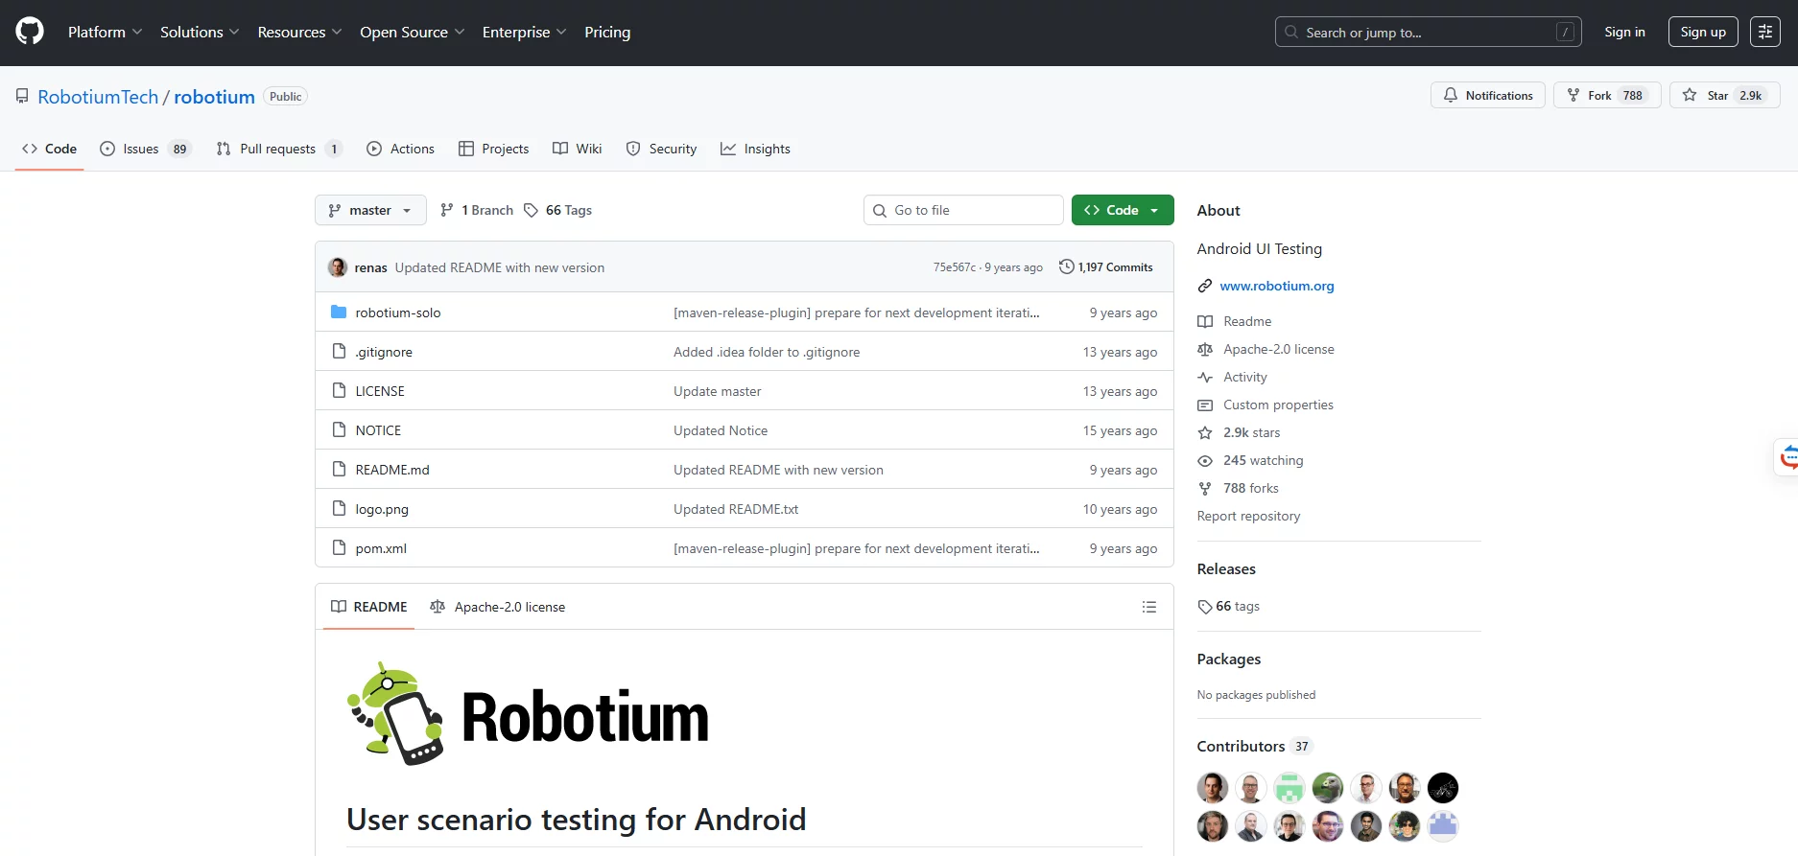Click the floating widget at right edge
Image resolution: width=1798 pixels, height=856 pixels.
pyautogui.click(x=1786, y=457)
